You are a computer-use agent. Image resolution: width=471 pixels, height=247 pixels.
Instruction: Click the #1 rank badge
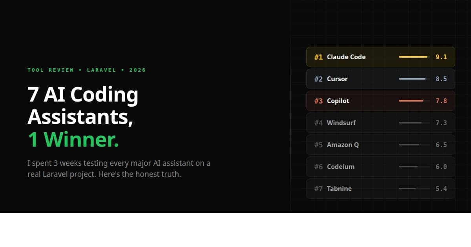pos(318,57)
